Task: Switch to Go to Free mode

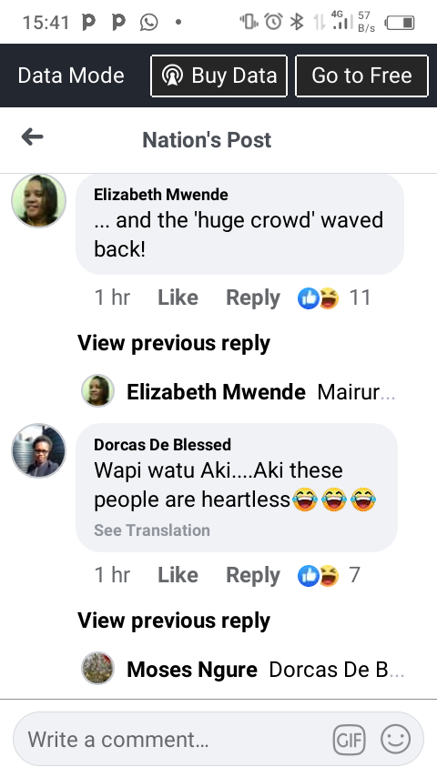Action: click(x=361, y=76)
